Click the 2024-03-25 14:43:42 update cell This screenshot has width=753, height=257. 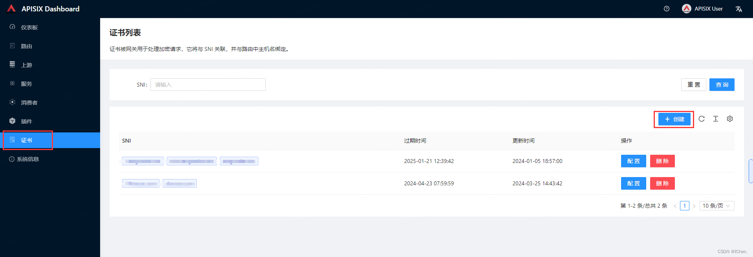(x=537, y=183)
